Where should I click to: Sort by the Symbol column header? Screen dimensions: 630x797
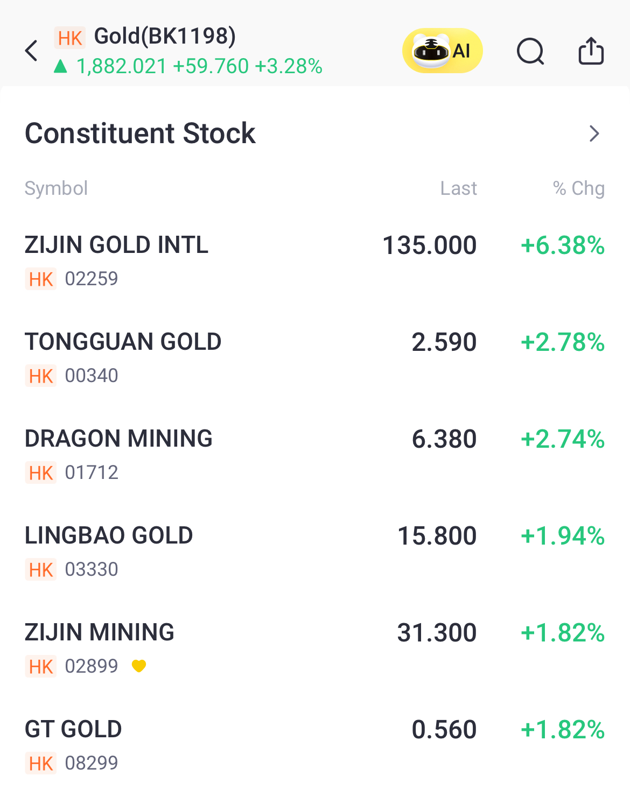56,188
